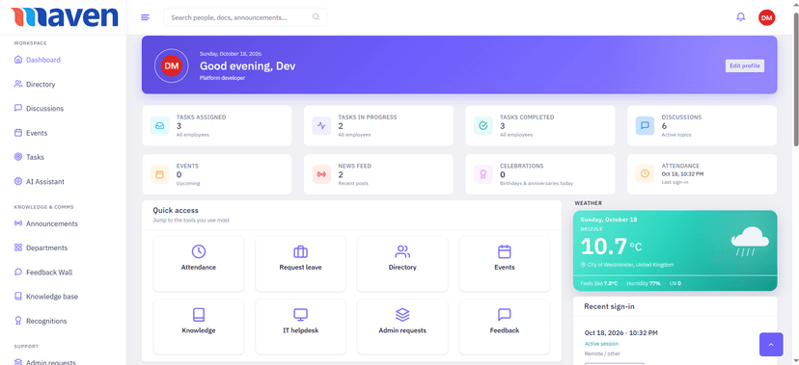799x365 pixels.
Task: Click the scroll-to-top arrow button
Action: click(x=771, y=345)
